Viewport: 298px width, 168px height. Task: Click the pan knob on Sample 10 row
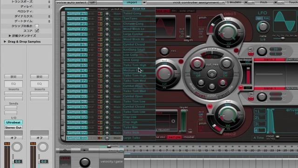(107, 91)
